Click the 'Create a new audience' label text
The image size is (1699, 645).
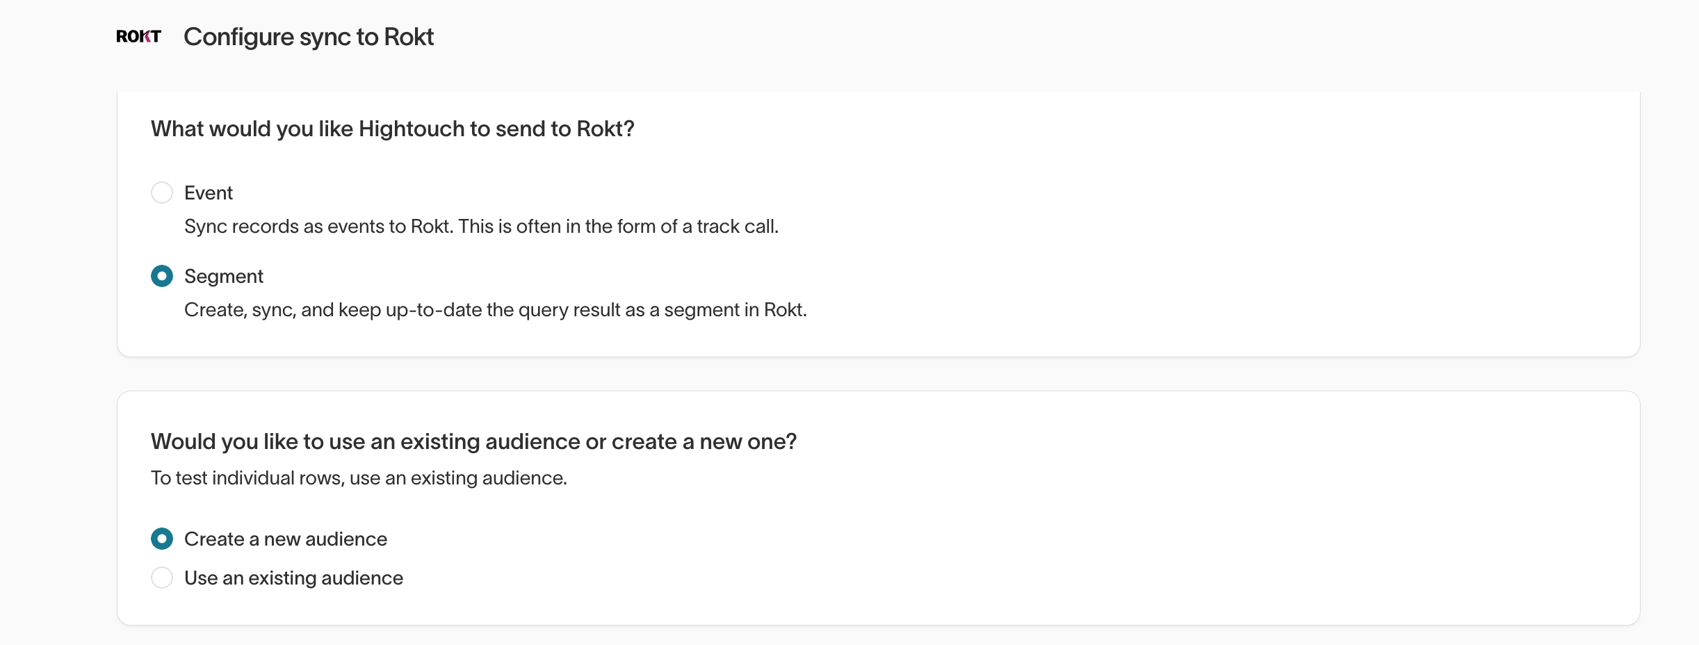[x=286, y=539]
